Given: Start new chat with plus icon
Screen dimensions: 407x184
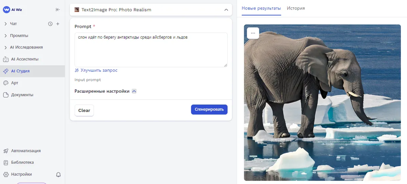Looking at the screenshot, I should pyautogui.click(x=58, y=24).
